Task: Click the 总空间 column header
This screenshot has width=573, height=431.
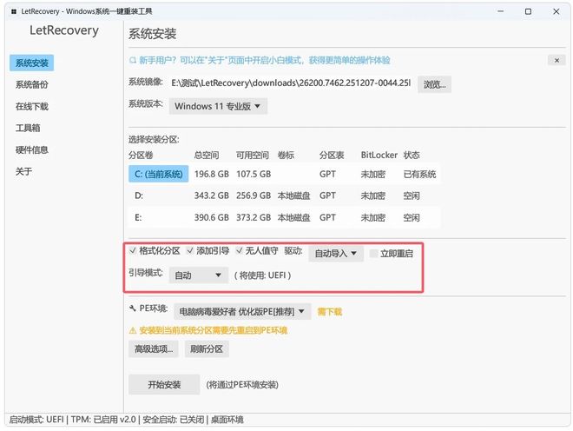Action: [x=207, y=156]
